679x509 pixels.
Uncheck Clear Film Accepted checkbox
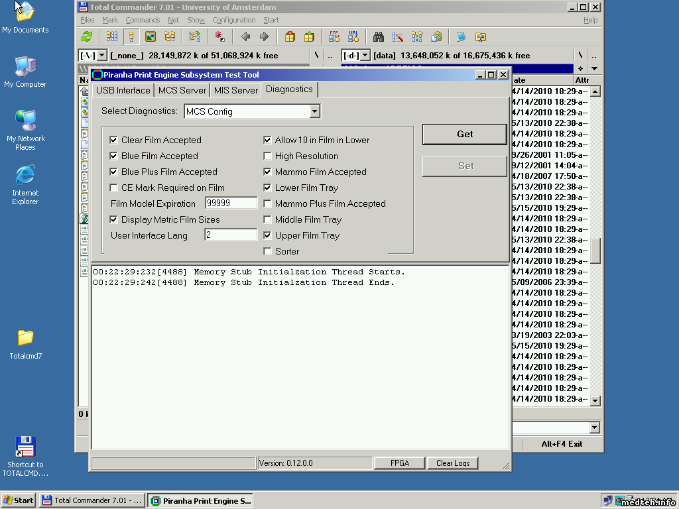click(x=113, y=140)
